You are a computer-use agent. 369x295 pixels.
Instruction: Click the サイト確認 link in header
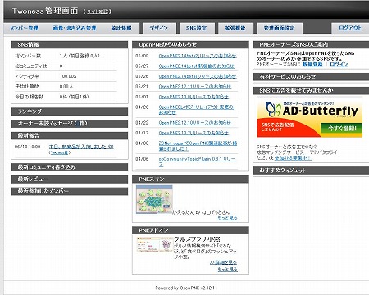coord(98,11)
